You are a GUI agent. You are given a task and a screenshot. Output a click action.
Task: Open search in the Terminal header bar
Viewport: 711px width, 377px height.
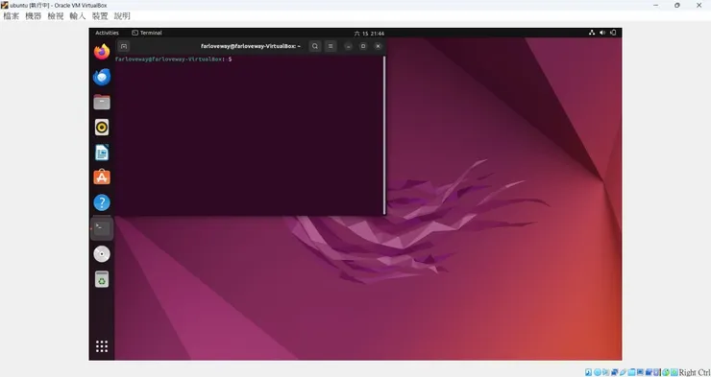click(315, 46)
